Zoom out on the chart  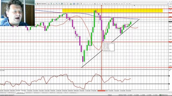pyautogui.click(x=59, y=4)
